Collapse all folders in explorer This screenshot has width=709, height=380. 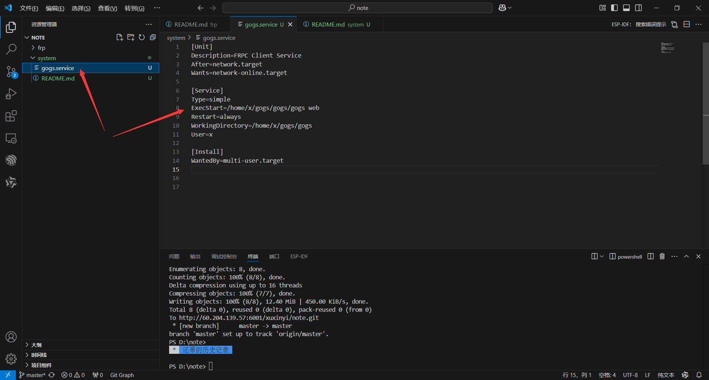click(x=153, y=37)
